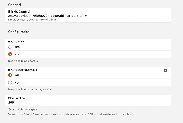Click the Channel section heading
The height and width of the screenshot is (123, 183).
click(x=15, y=5)
